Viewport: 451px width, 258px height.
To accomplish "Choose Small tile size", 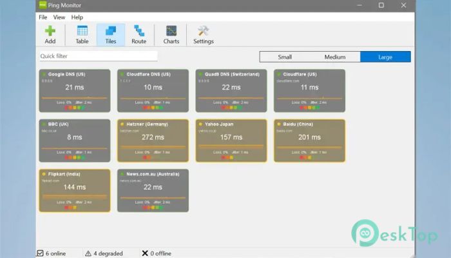I will point(285,57).
